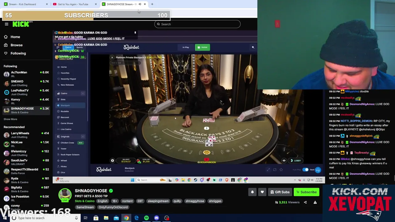The width and height of the screenshot is (395, 222).
Task: Click the report warning triangle icon
Action: pyautogui.click(x=315, y=202)
